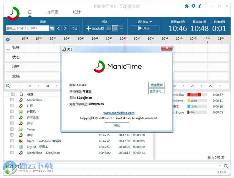Screen dimensions: 234x178
Task: Click the 许可无效 row icon
Action: point(21,117)
